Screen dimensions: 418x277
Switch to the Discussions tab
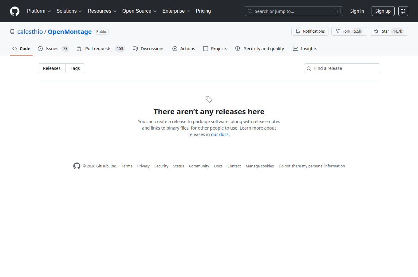[x=148, y=49]
